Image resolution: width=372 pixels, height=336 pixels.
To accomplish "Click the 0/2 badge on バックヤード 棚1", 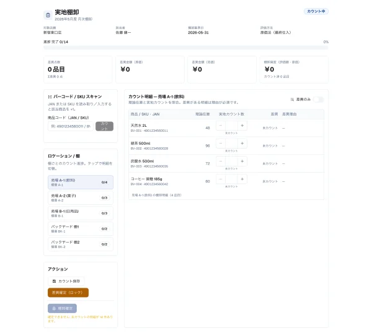I will tap(104, 229).
